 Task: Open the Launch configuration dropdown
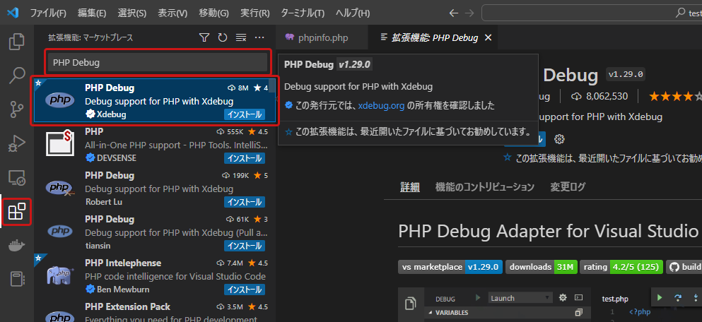click(x=521, y=298)
